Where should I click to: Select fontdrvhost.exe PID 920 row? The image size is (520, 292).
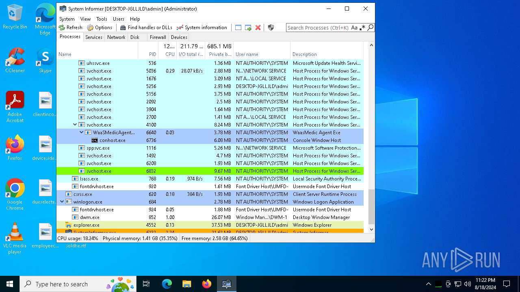[210, 187]
